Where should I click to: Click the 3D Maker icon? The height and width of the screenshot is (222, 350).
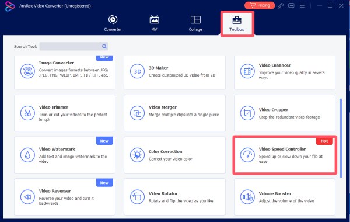[x=137, y=71]
